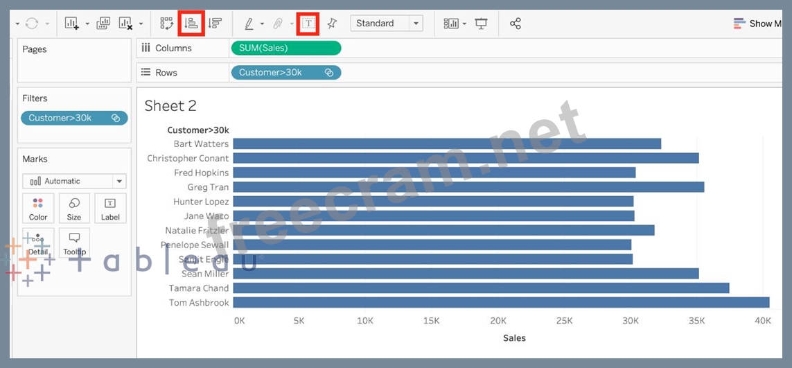Click Customer>30k pill in Filters shelf
Screen dimensions: 792x368
(74, 118)
